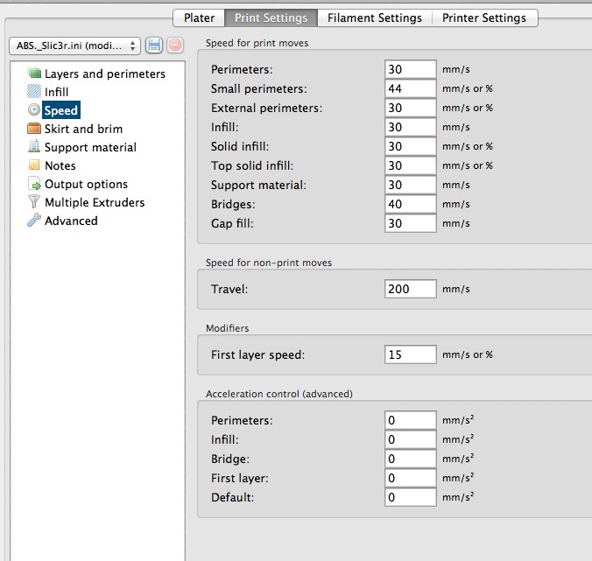Open the Printer Settings tab
This screenshot has height=561, width=592.
tap(484, 18)
